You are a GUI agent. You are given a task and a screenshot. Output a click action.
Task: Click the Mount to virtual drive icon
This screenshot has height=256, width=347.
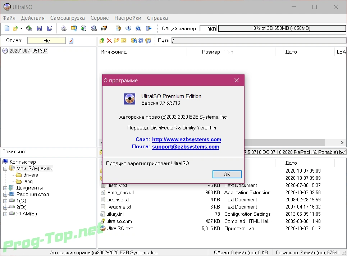click(x=94, y=28)
